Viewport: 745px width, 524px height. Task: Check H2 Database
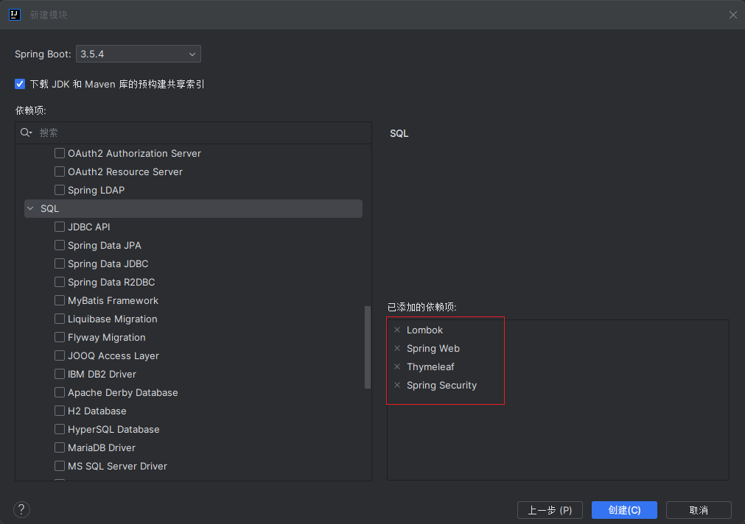coord(60,411)
